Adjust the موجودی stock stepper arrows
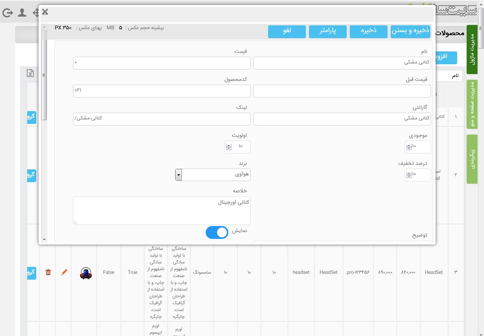Image resolution: width=484 pixels, height=336 pixels. (409, 147)
